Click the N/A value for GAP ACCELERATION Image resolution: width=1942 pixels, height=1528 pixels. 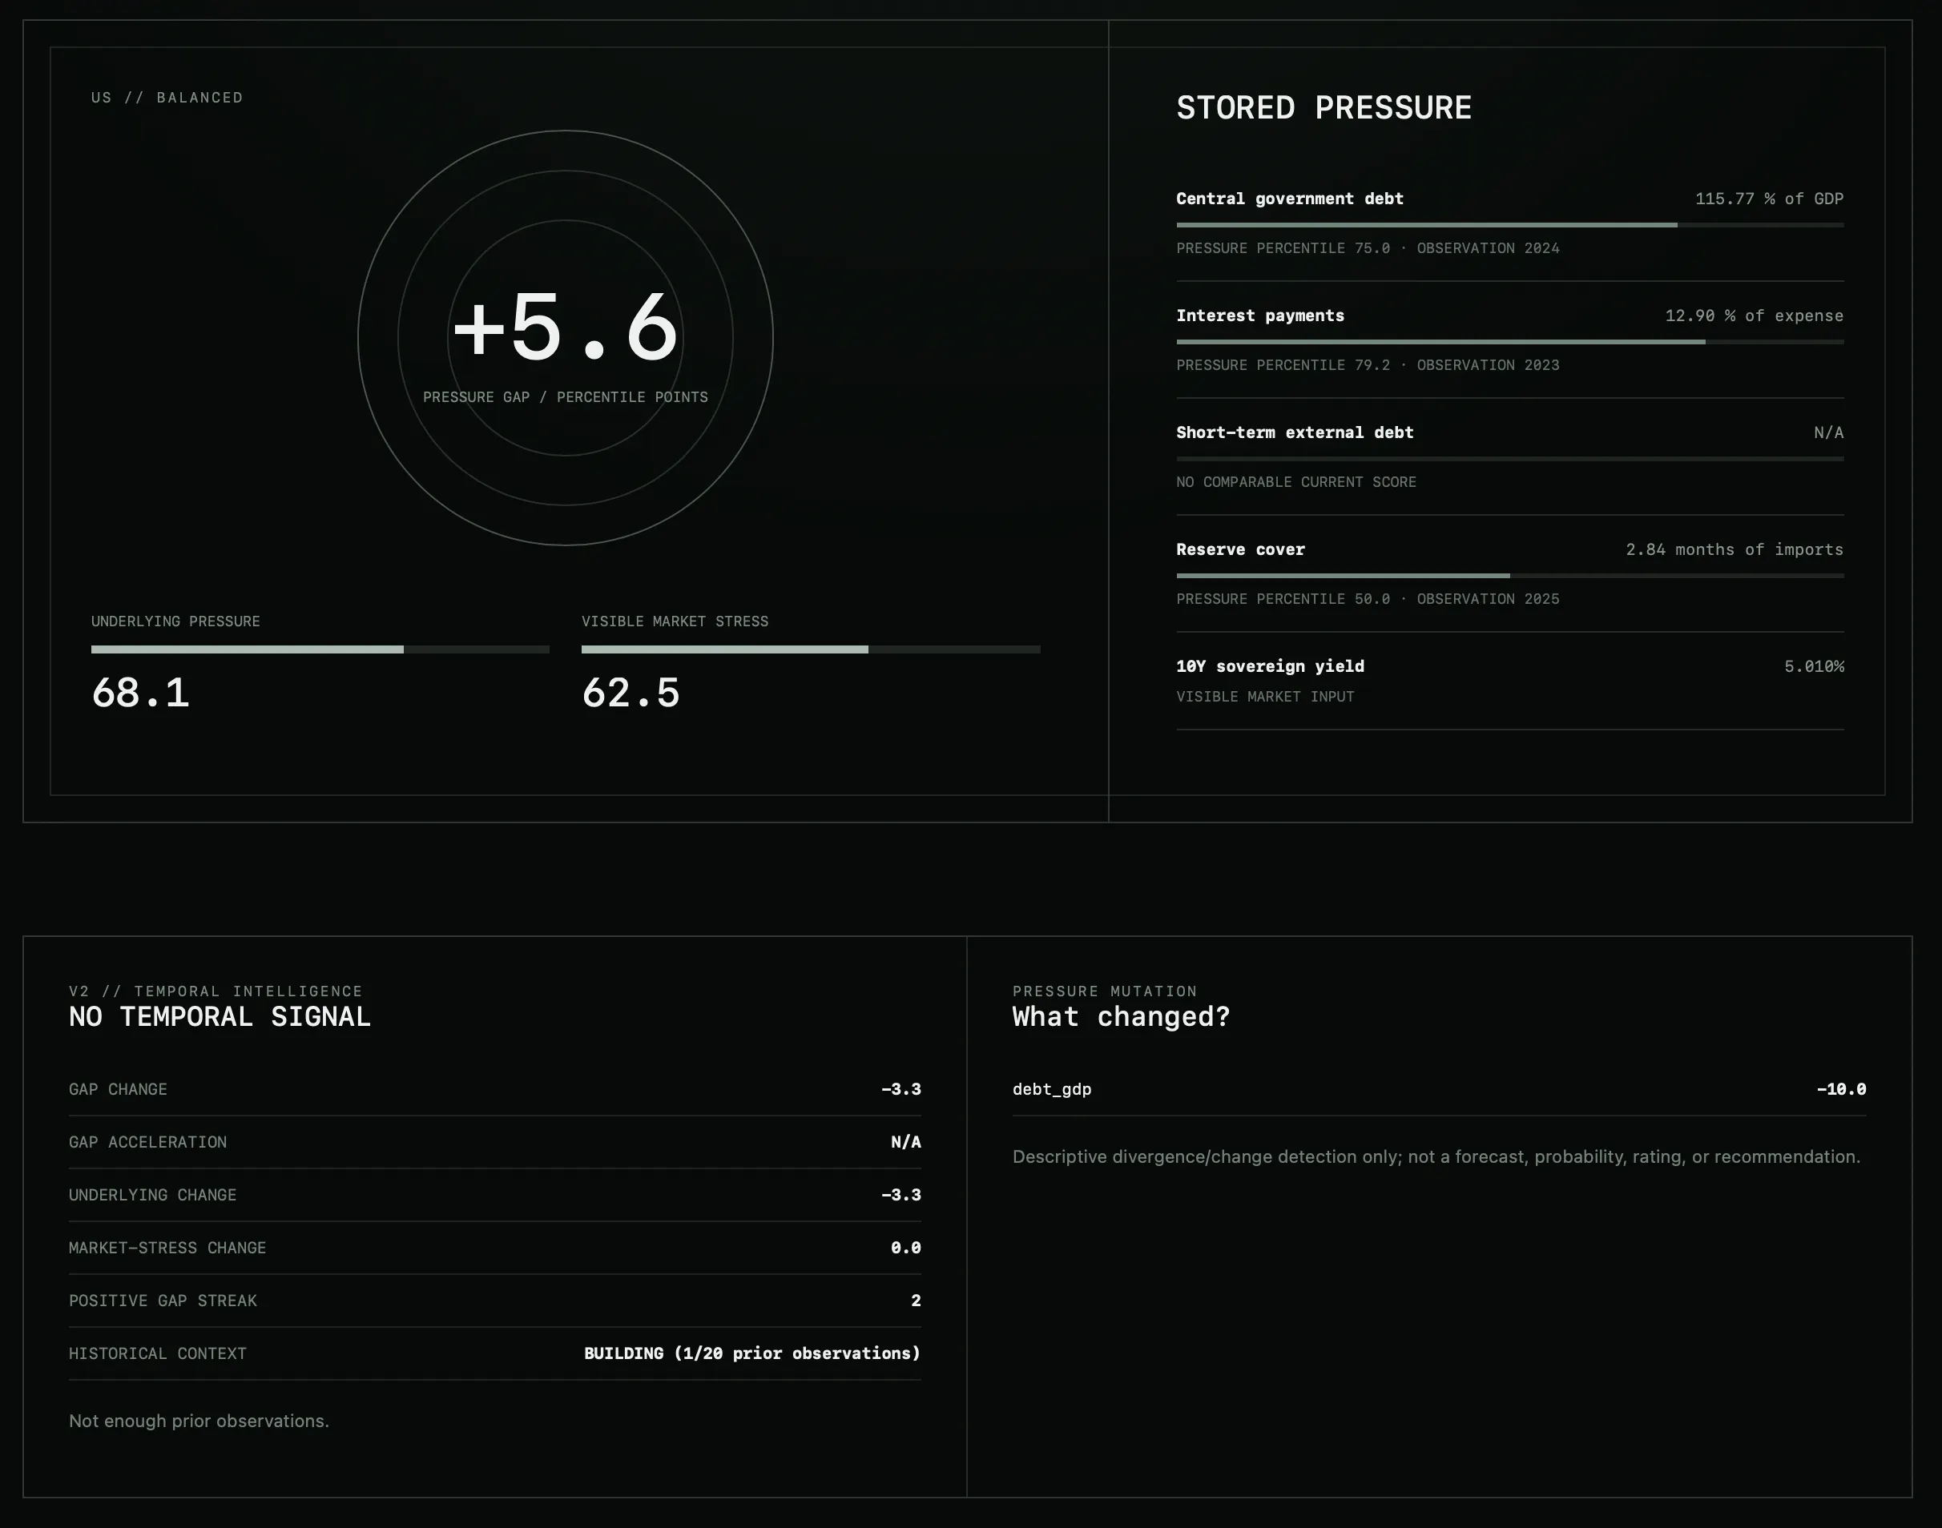pos(905,1143)
